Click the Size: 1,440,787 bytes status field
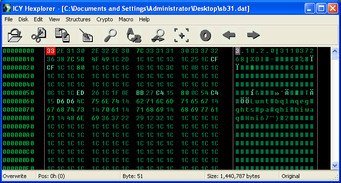341x183 pixels. pyautogui.click(x=233, y=176)
